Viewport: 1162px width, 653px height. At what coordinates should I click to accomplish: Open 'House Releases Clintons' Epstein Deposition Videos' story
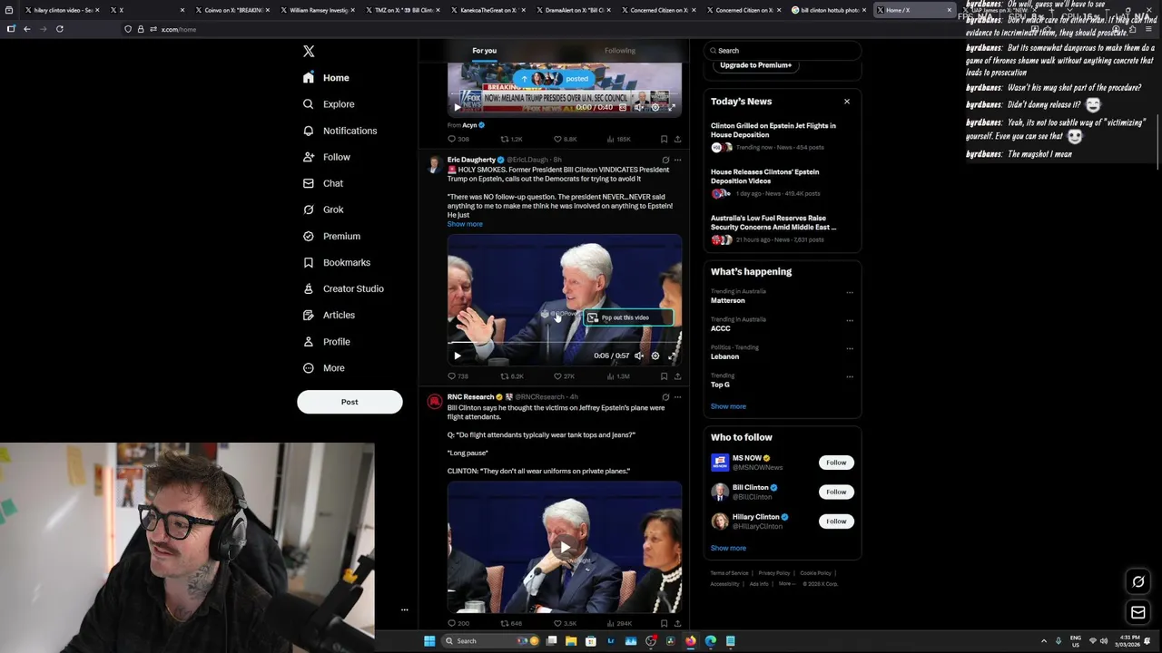tap(781, 182)
